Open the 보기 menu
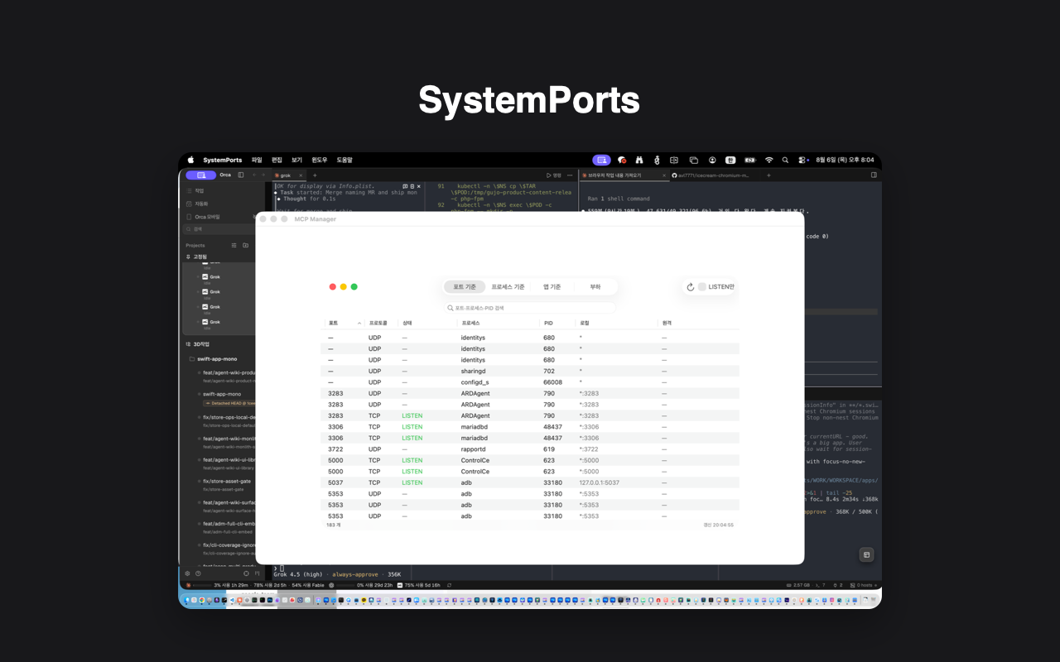This screenshot has width=1060, height=662. click(x=296, y=160)
